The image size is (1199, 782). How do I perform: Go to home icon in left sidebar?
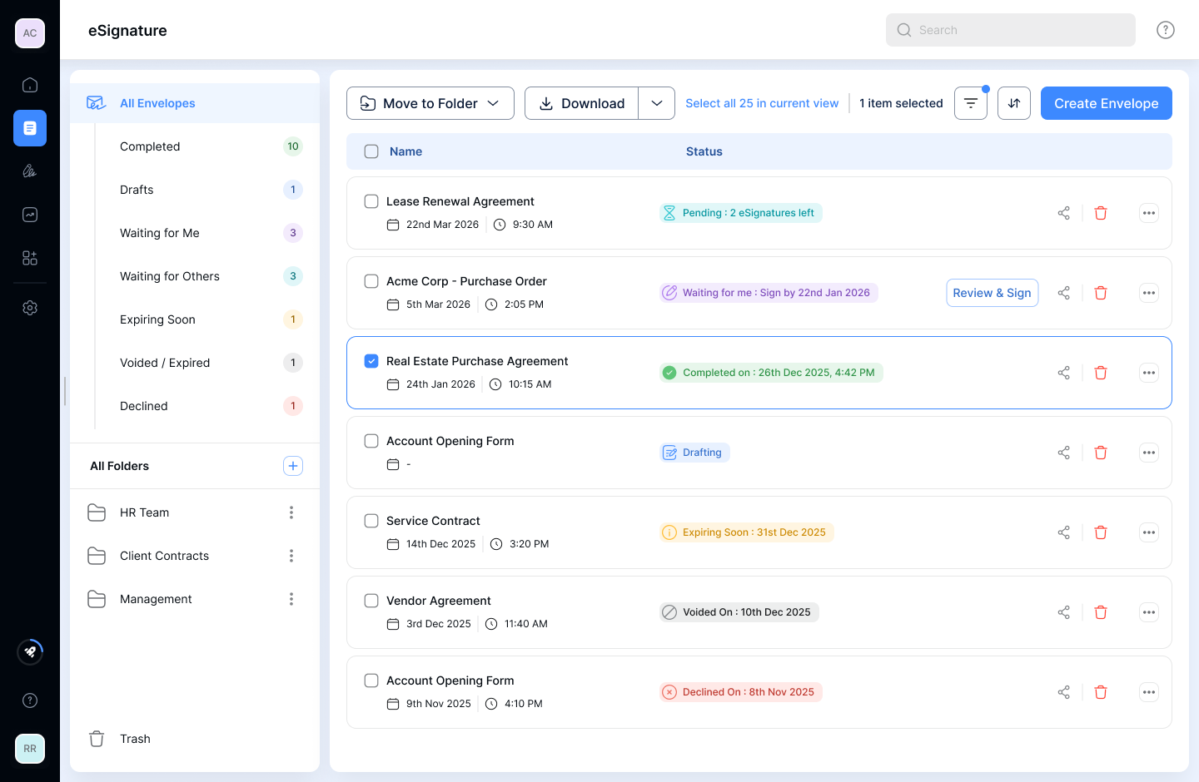pos(30,85)
